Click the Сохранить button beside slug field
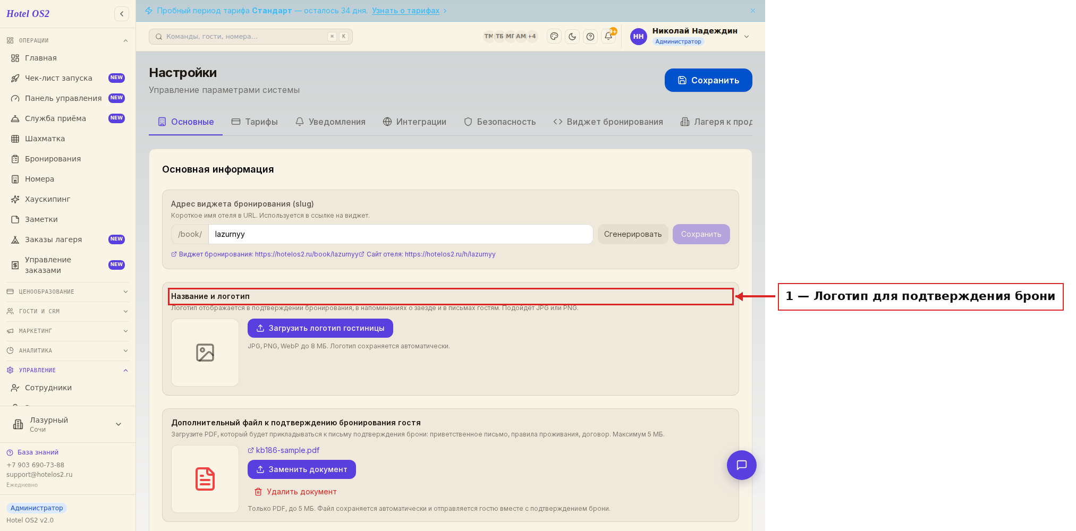The width and height of the screenshot is (1076, 531). pos(701,234)
